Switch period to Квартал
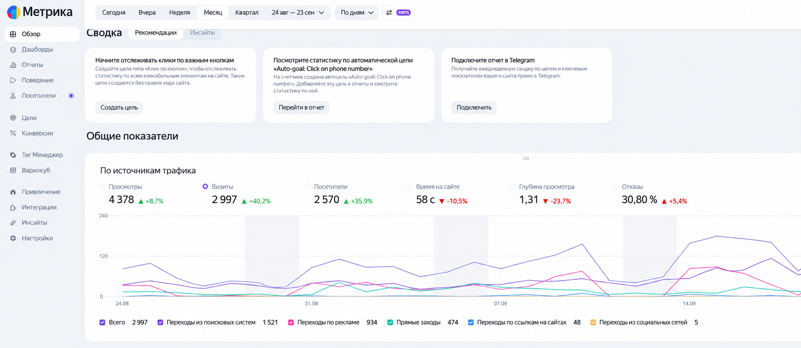This screenshot has width=801, height=348. (x=247, y=13)
